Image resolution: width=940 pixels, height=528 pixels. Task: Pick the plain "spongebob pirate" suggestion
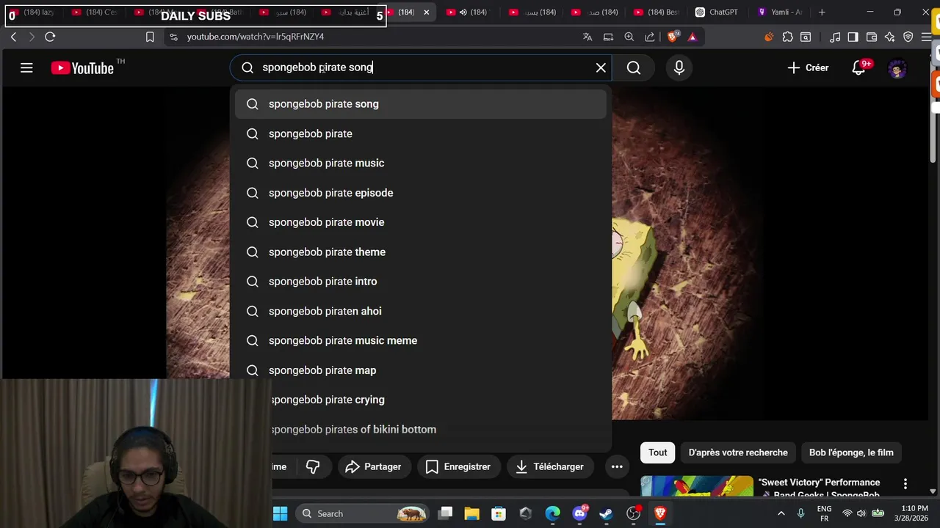pos(421,133)
